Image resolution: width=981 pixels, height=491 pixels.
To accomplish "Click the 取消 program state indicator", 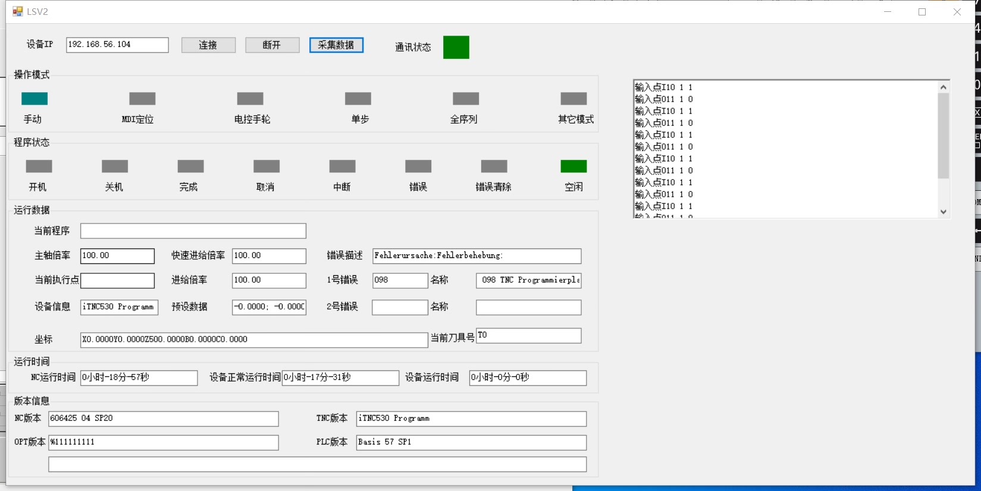I will pyautogui.click(x=267, y=166).
